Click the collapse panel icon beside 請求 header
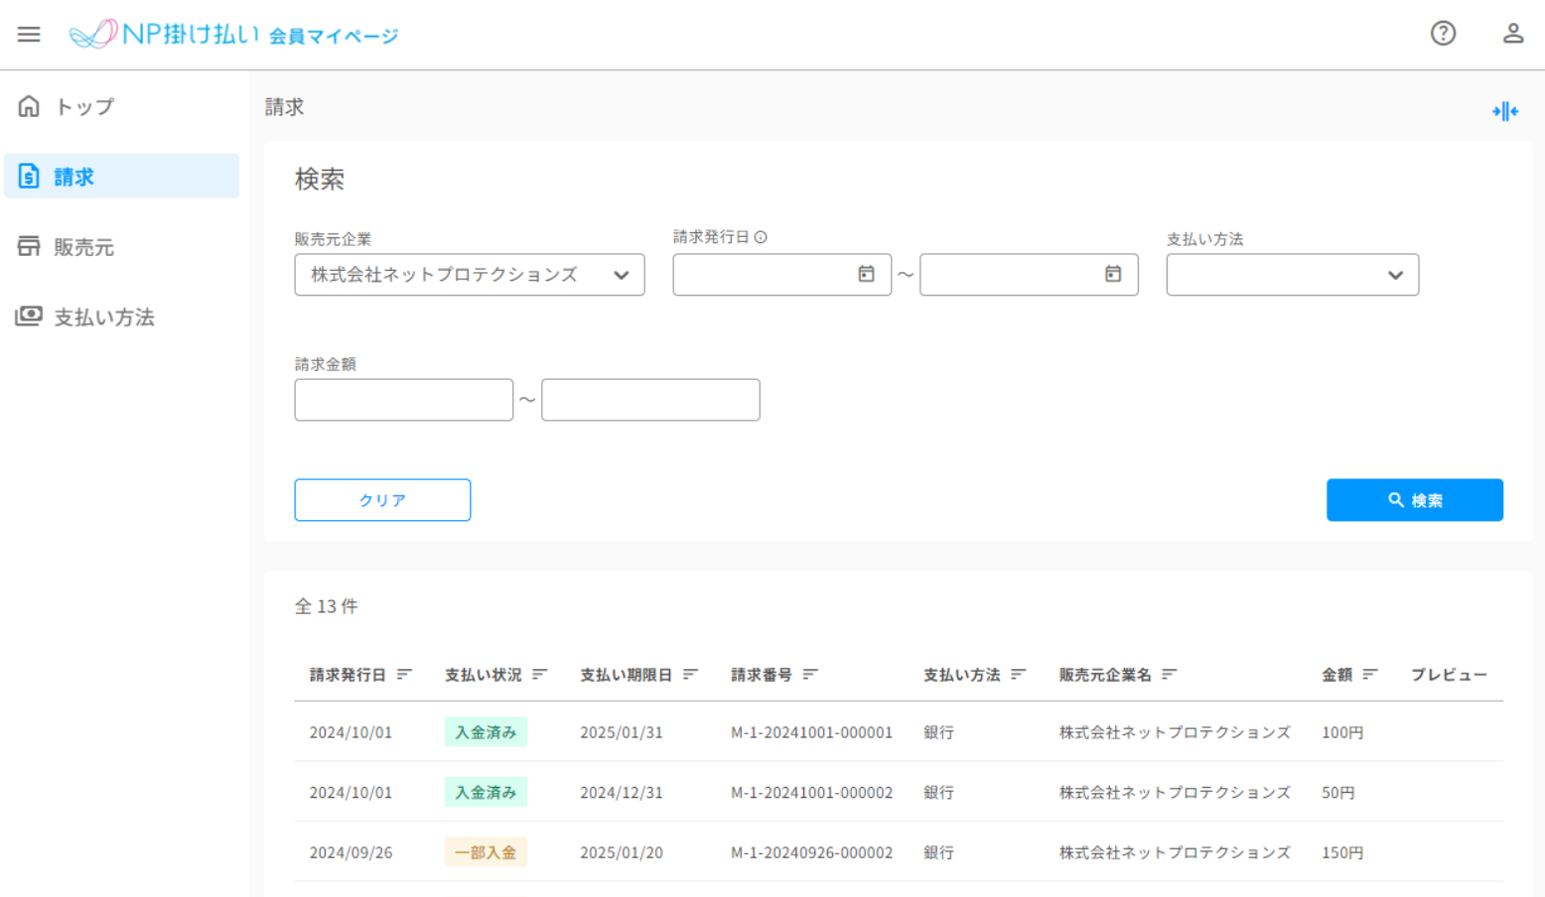The width and height of the screenshot is (1545, 897). click(x=1504, y=111)
